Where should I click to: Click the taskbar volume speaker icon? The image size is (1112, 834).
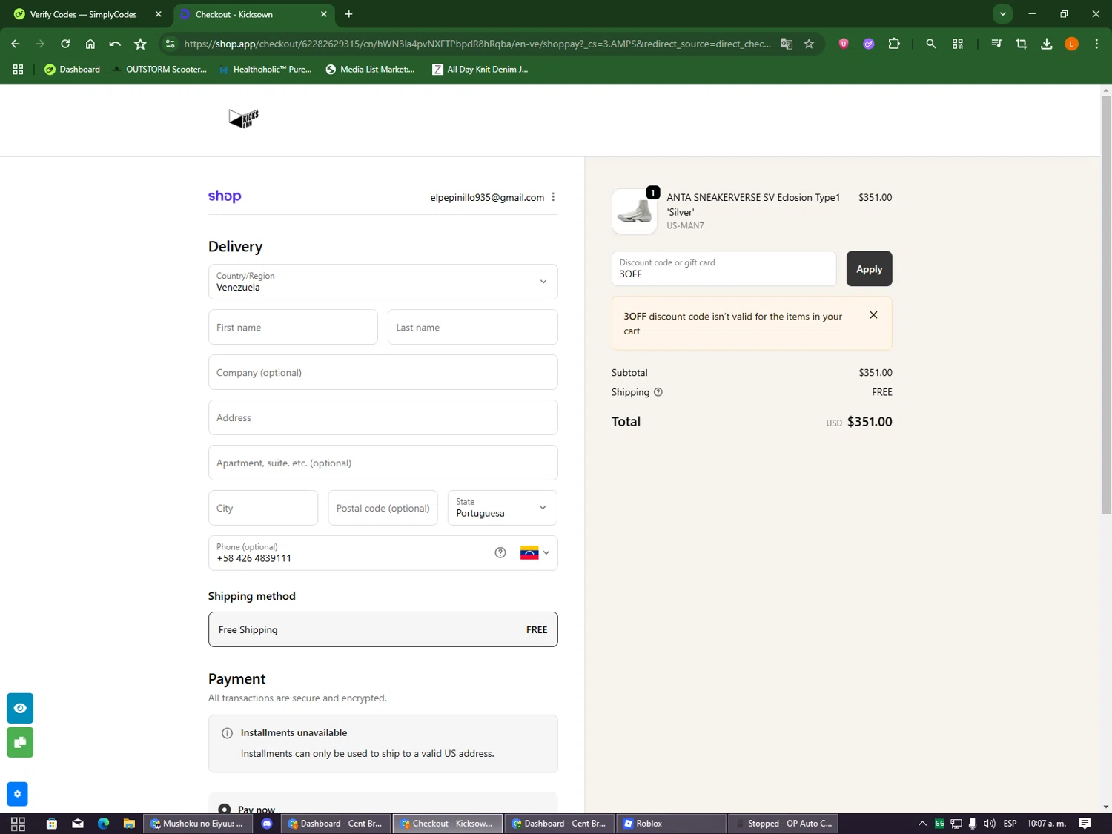(989, 824)
